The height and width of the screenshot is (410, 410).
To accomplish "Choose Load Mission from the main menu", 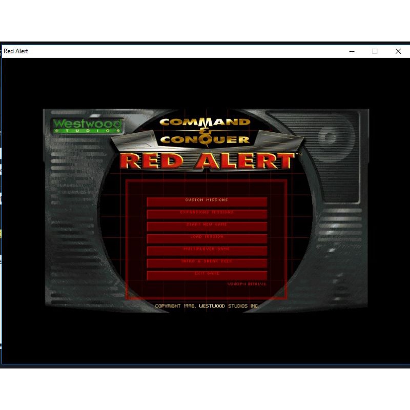I will tap(207, 237).
